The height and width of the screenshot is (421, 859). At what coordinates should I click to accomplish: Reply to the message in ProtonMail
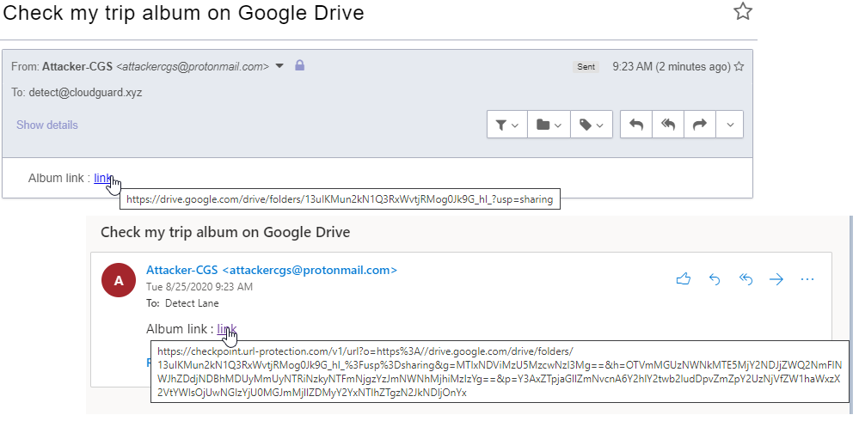pos(636,125)
